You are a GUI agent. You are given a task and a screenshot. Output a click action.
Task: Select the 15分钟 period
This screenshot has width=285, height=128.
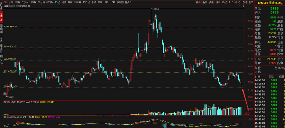point(33,2)
